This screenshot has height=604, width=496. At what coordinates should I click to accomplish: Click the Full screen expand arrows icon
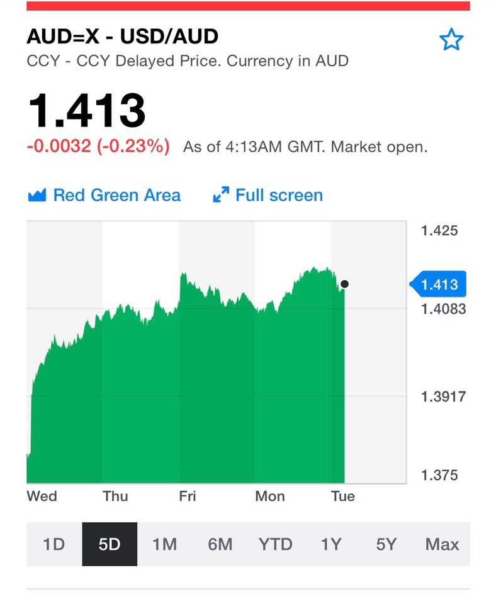click(x=221, y=194)
